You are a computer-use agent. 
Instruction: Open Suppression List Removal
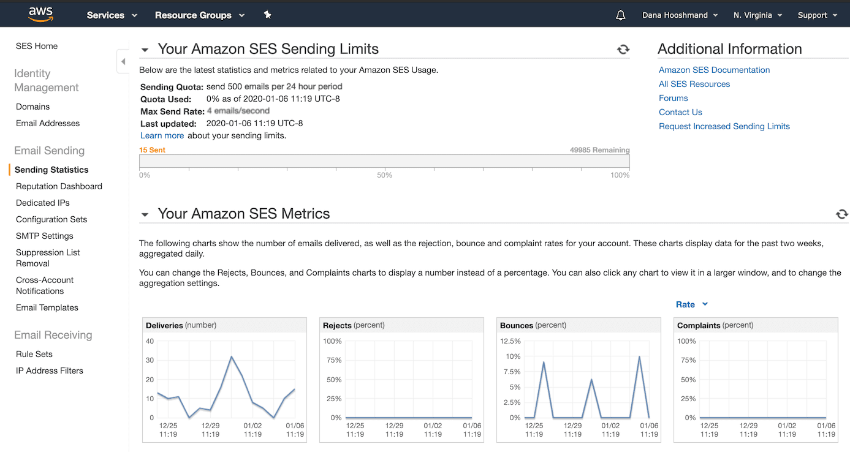[x=48, y=258]
